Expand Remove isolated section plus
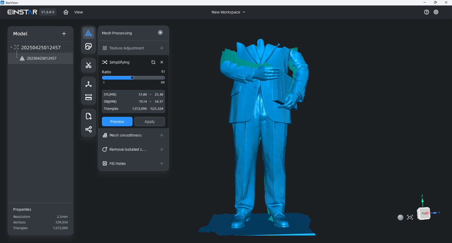This screenshot has height=243, width=452. 162,149
